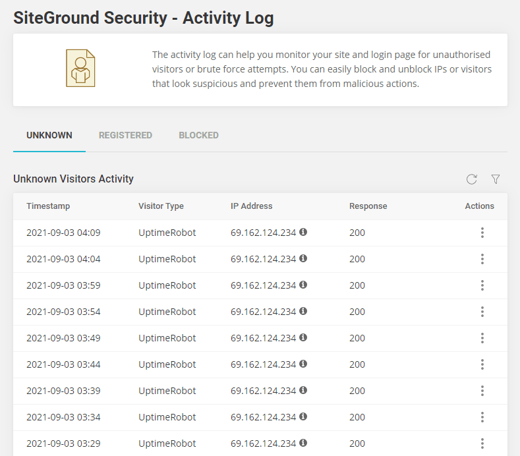Viewport: 520px width, 456px height.
Task: Switch to the REGISTERED tab
Action: click(125, 135)
